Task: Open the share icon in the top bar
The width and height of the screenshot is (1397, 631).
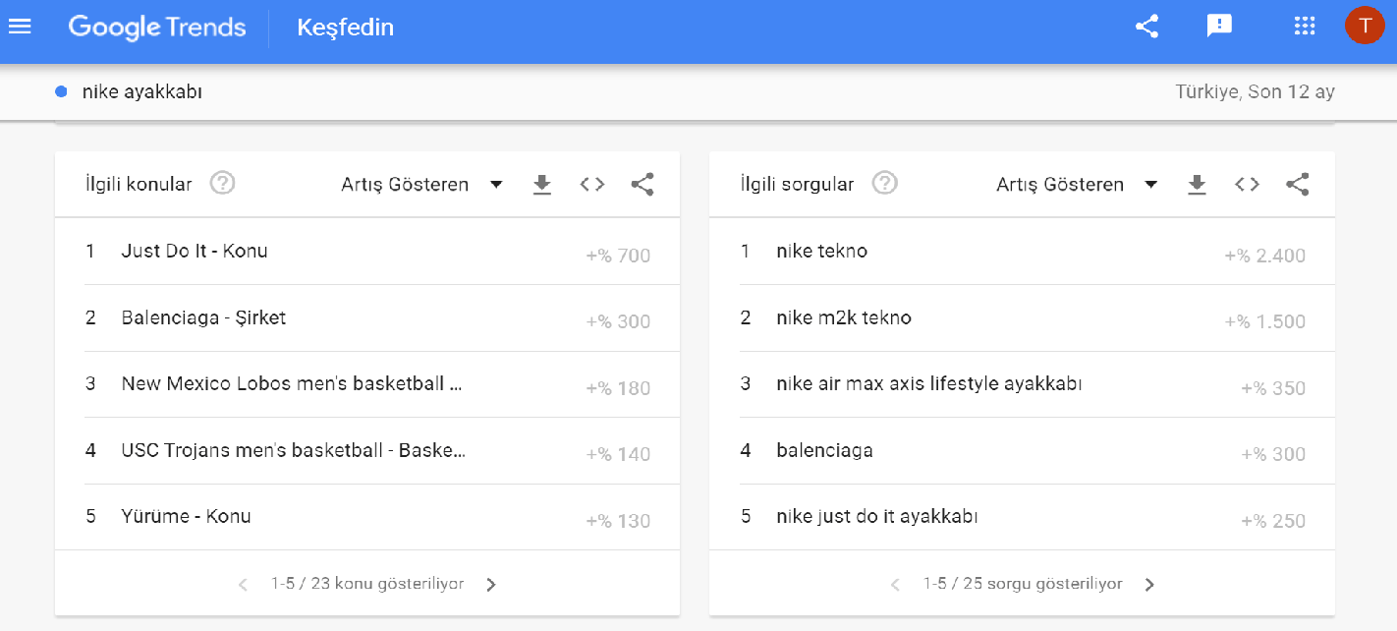Action: (x=1146, y=27)
